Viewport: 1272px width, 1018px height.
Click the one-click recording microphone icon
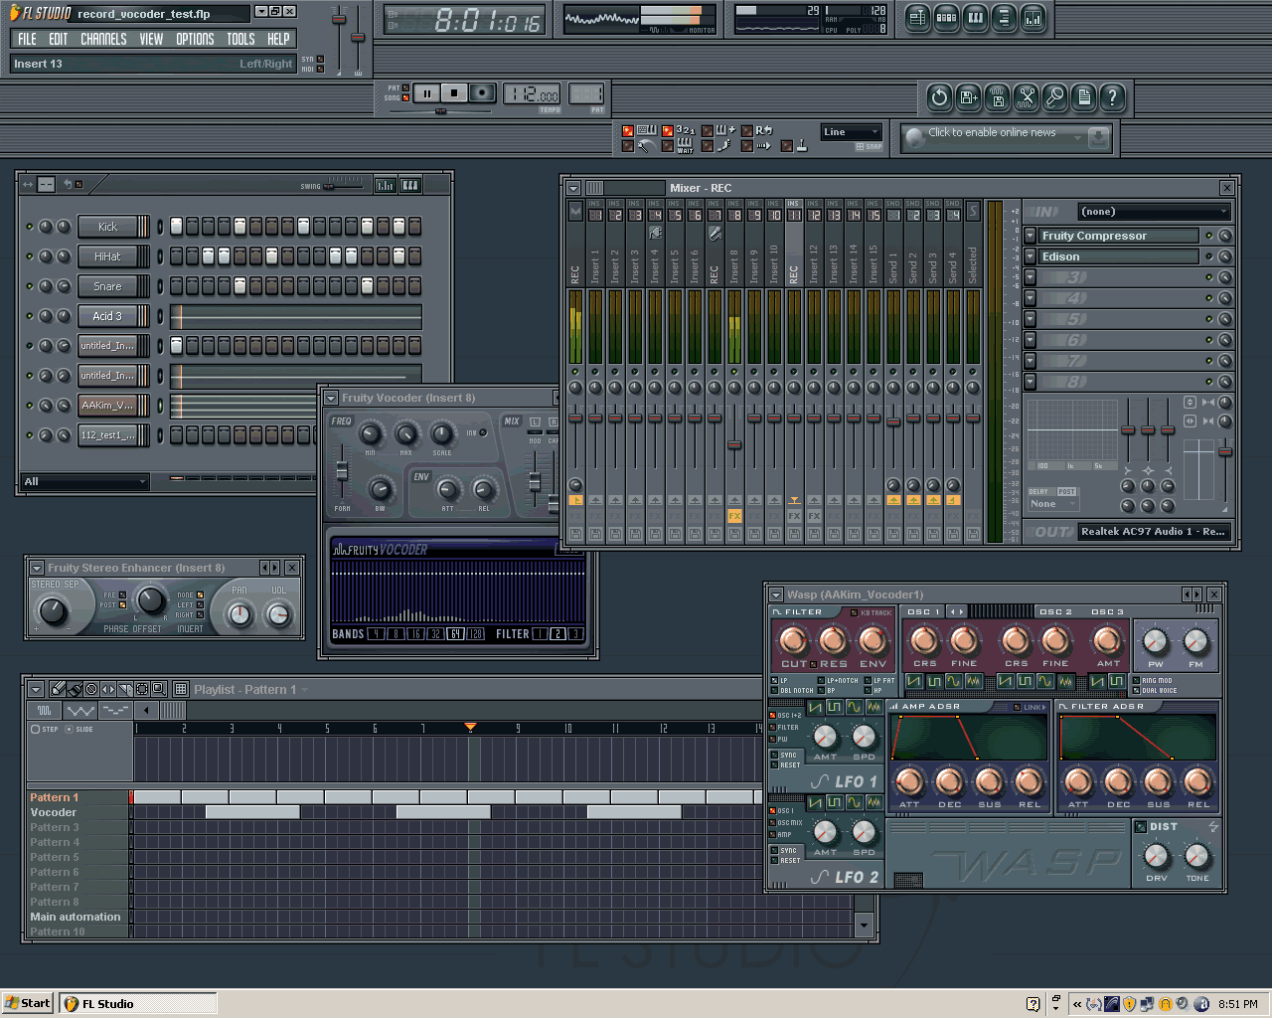[1055, 96]
